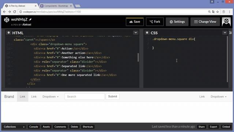
Task: Open Change View menu
Action: click(205, 22)
